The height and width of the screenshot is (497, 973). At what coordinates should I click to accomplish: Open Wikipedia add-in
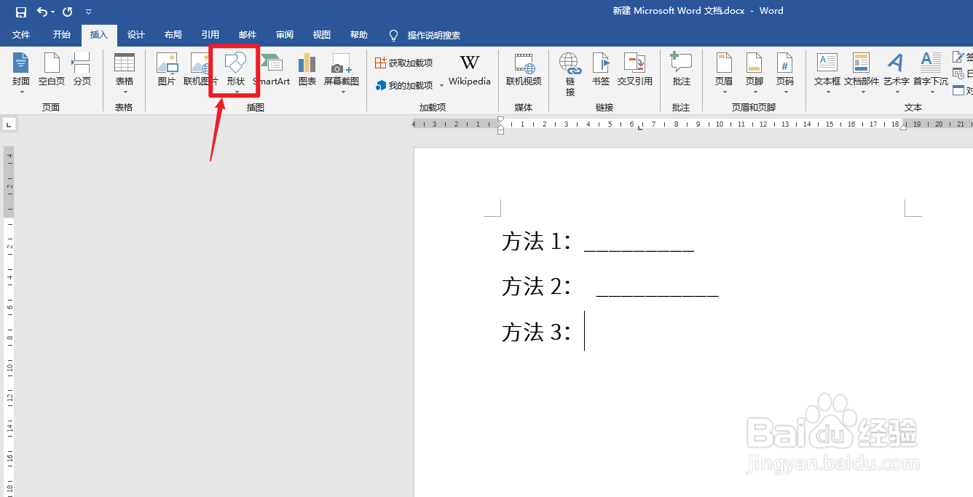(x=469, y=71)
